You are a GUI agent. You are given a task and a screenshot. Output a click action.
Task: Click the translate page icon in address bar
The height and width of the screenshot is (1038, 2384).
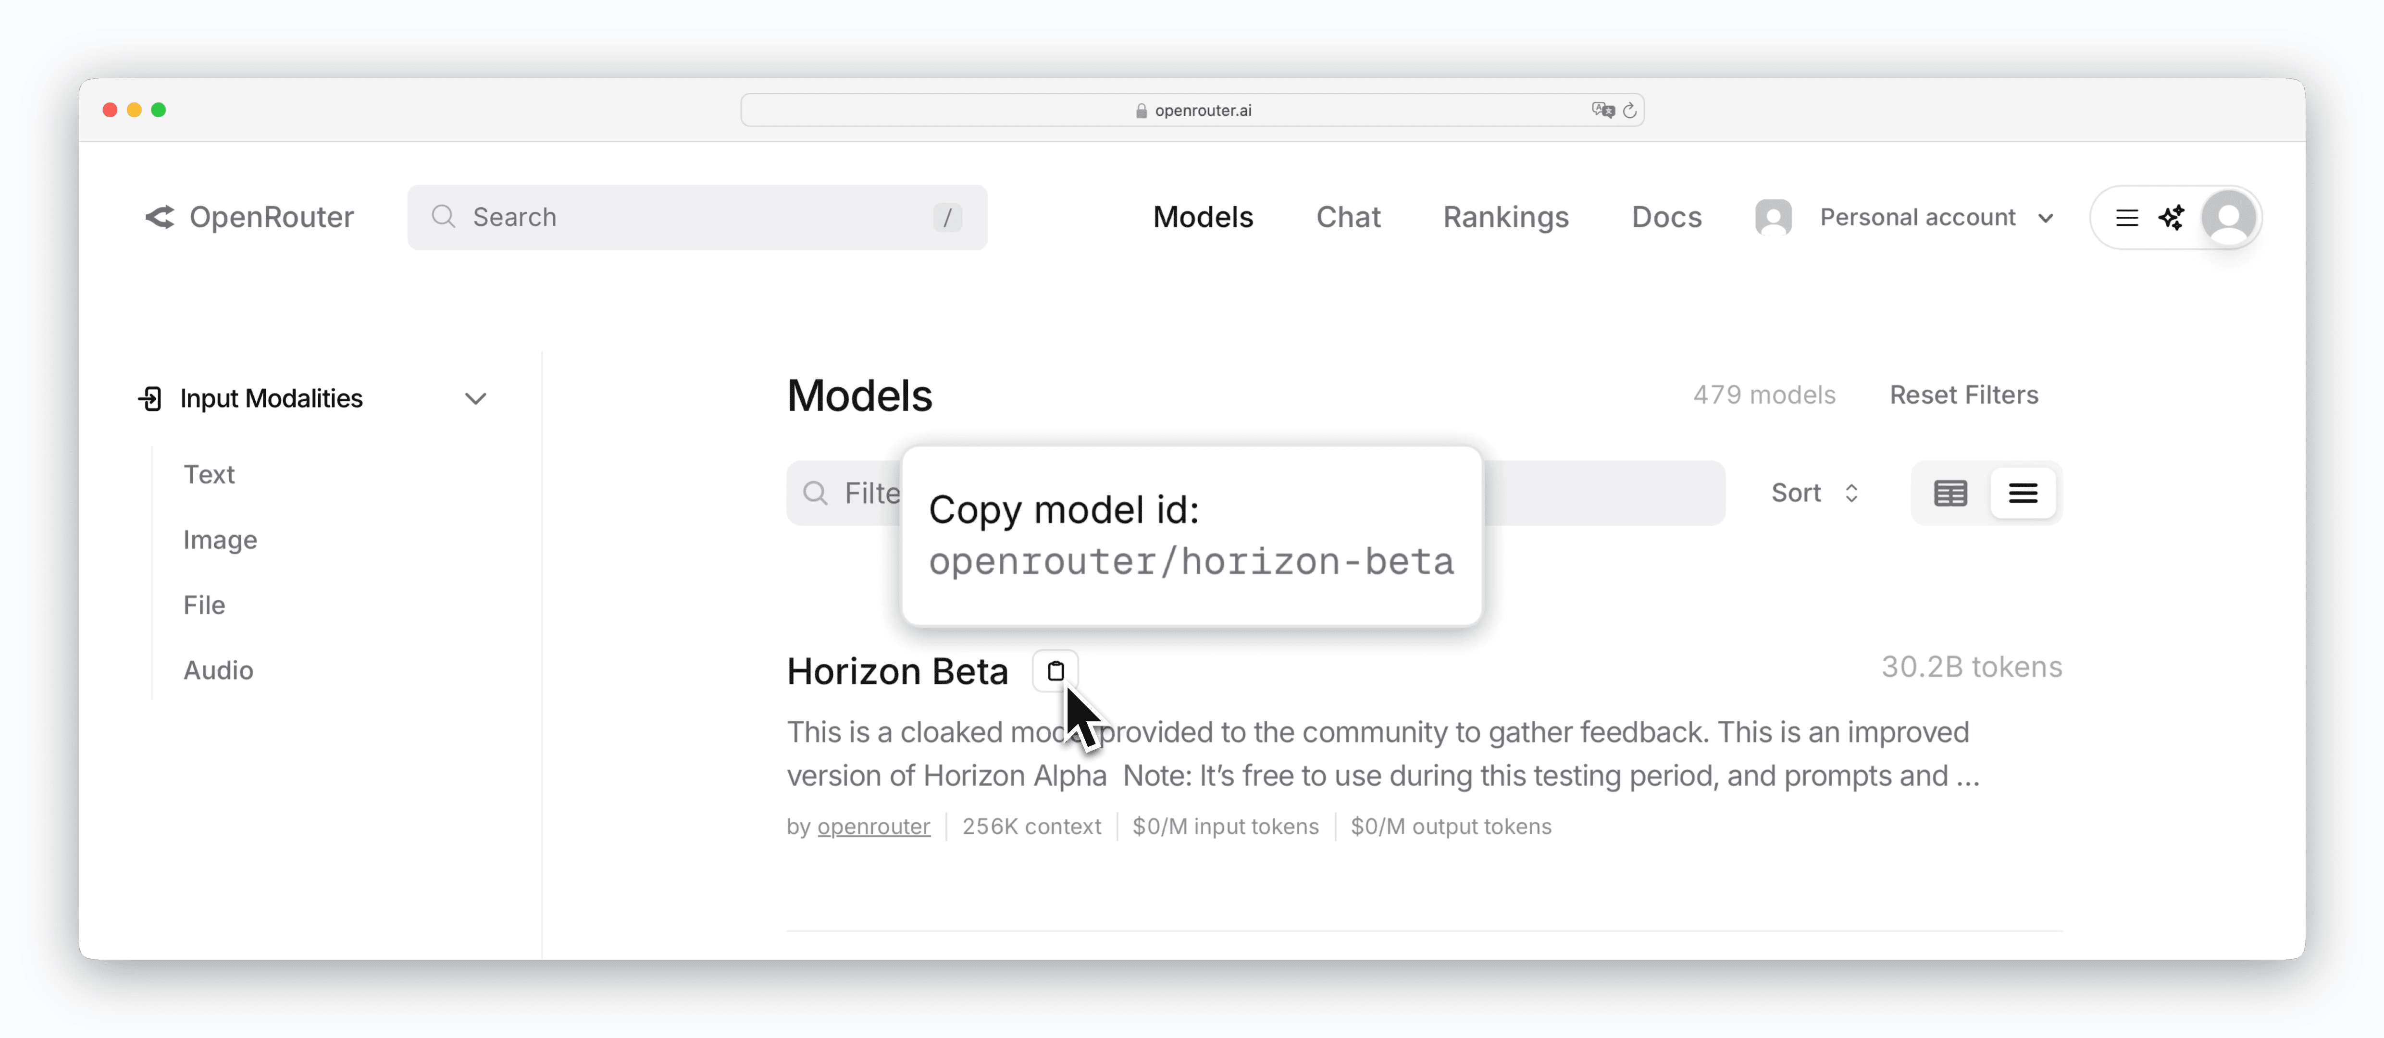tap(1603, 110)
